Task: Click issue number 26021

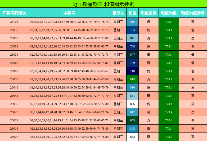Action: coord(14,120)
